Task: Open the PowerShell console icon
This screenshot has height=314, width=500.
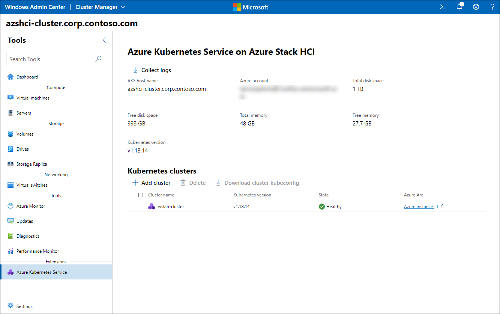Action: 443,7
